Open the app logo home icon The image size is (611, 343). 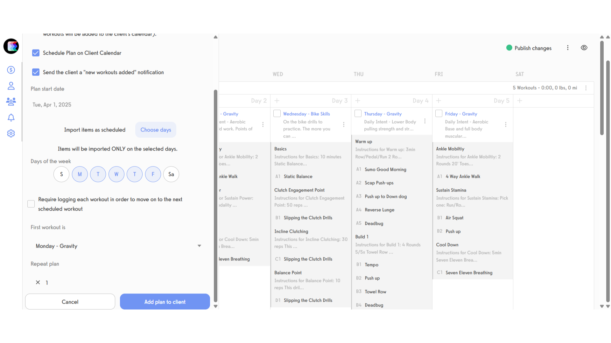point(11,46)
